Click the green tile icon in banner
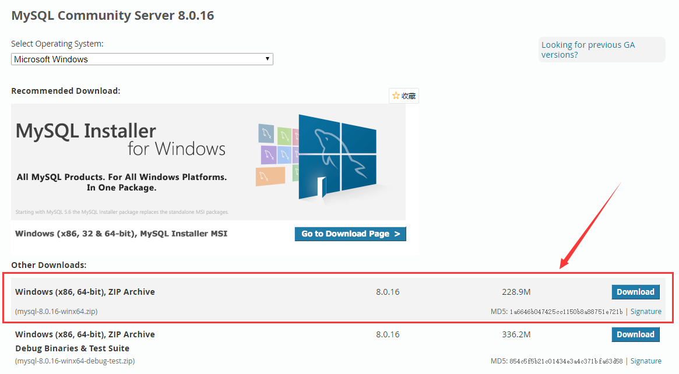Image resolution: width=679 pixels, height=374 pixels. tap(284, 136)
